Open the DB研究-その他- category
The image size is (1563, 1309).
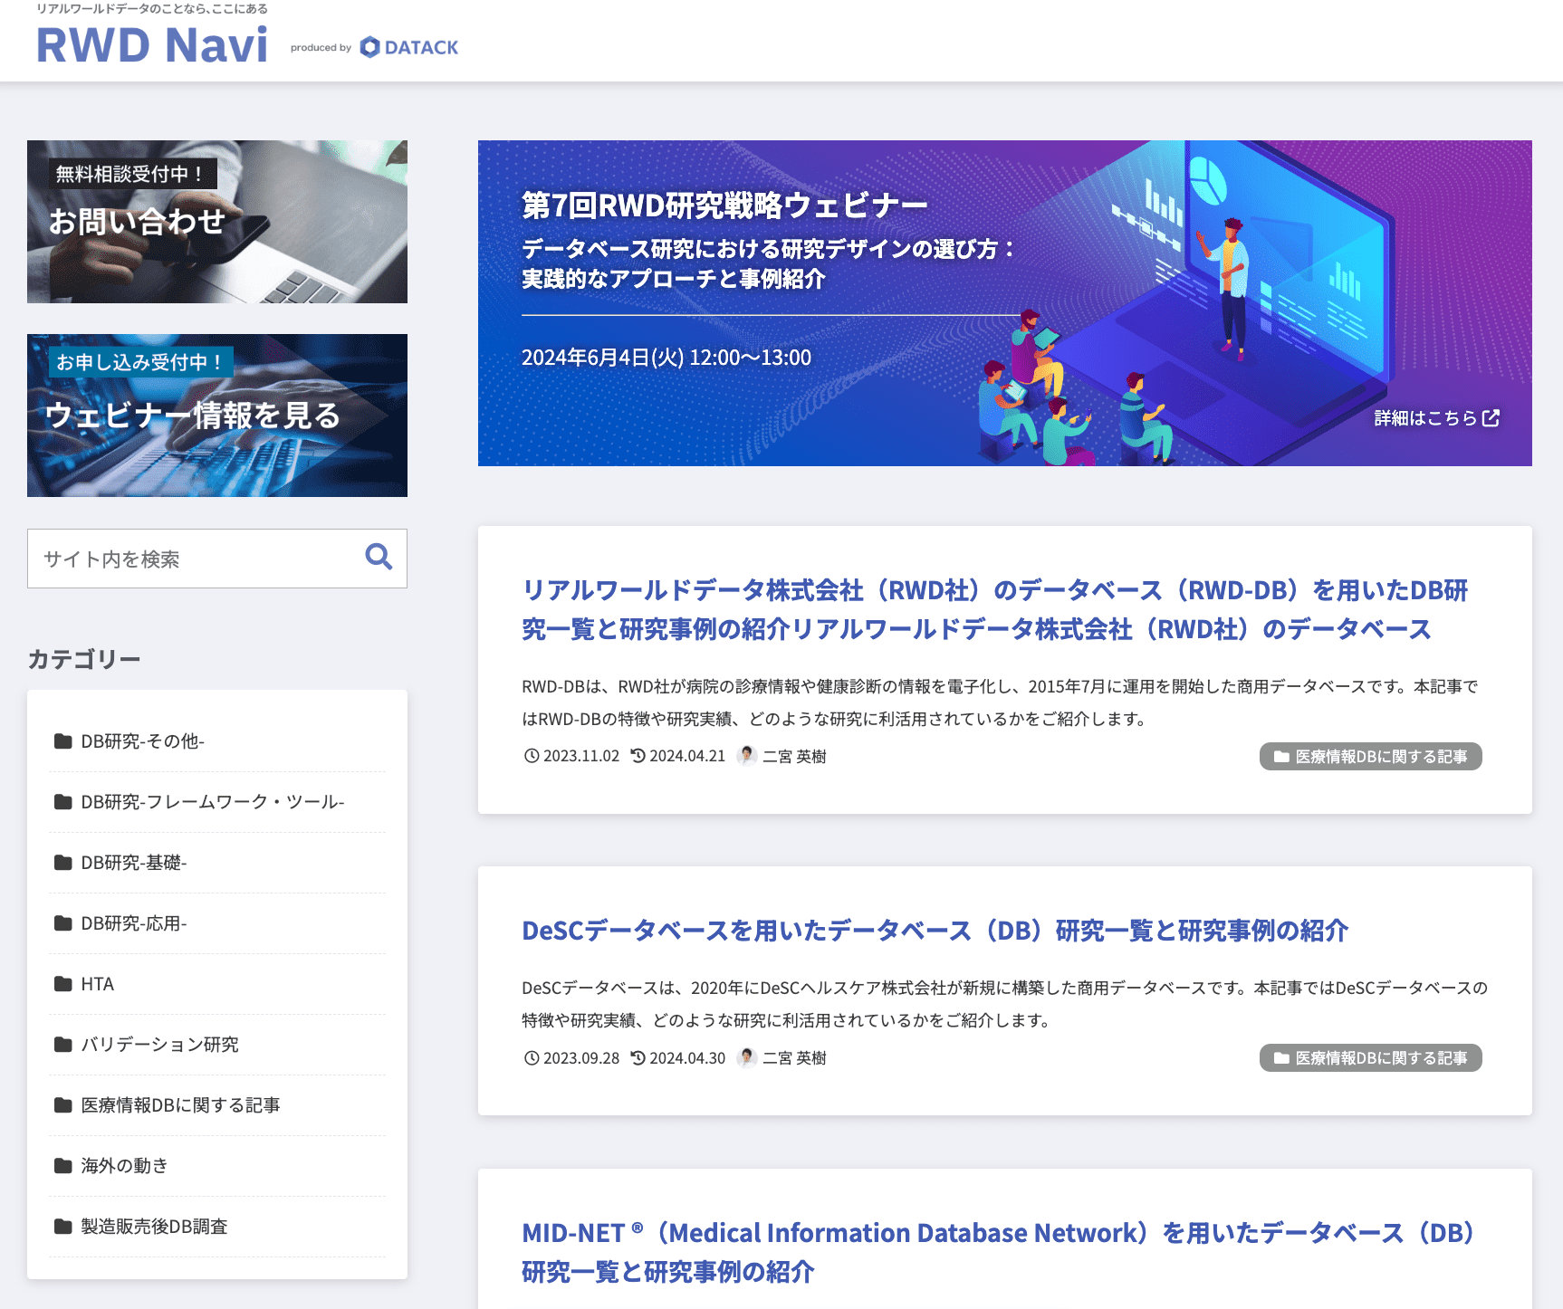pos(217,741)
